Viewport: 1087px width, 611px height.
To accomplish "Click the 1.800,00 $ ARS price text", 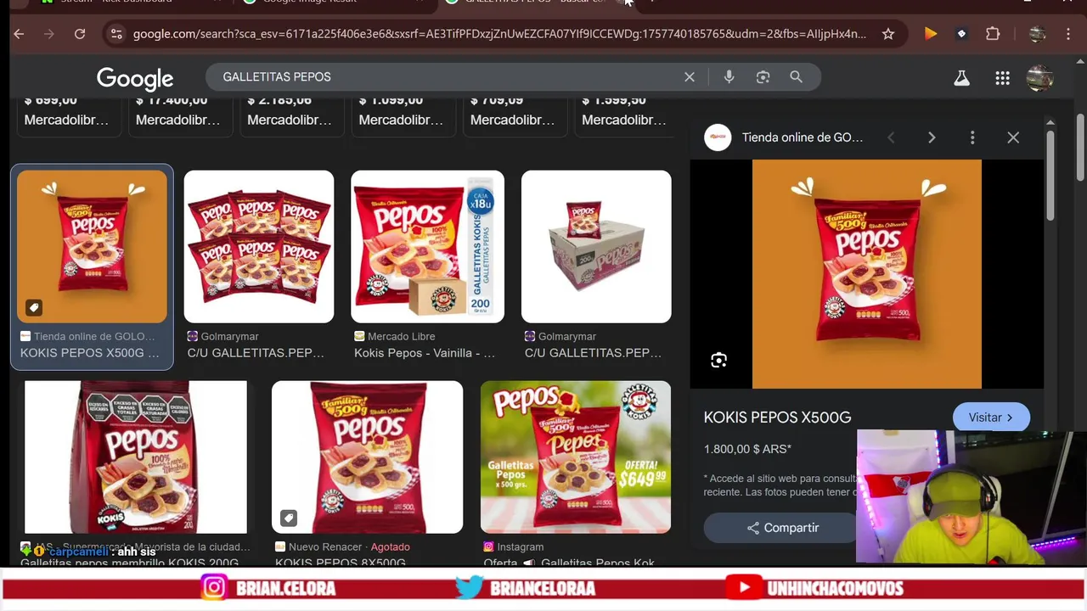I will [747, 449].
